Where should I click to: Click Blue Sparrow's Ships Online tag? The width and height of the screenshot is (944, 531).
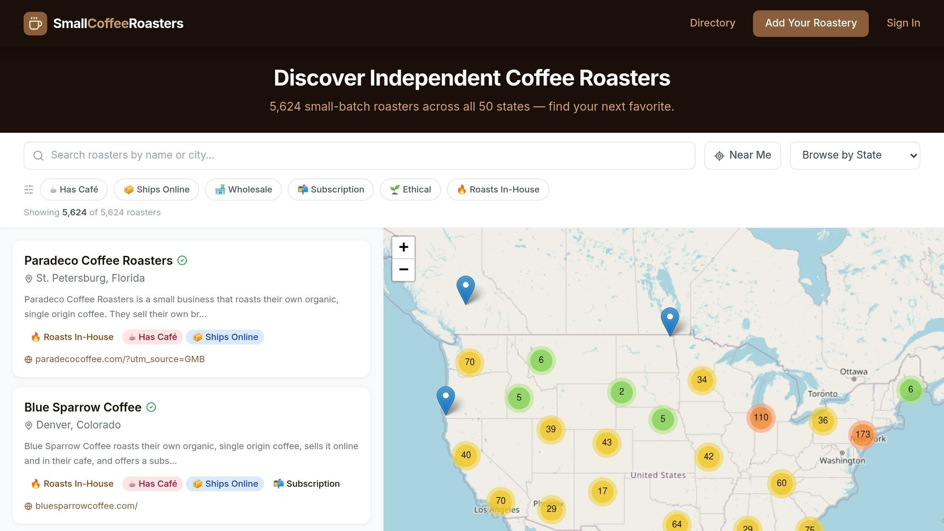[225, 484]
